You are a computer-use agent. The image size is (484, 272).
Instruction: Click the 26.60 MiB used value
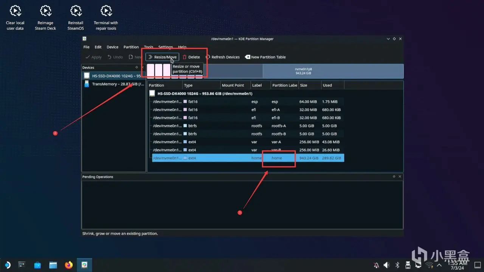pos(331,150)
